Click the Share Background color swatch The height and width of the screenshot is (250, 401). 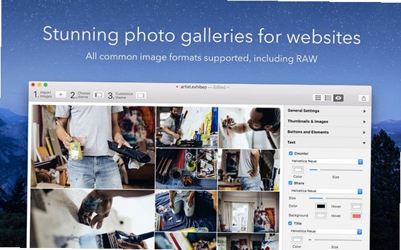321,216
